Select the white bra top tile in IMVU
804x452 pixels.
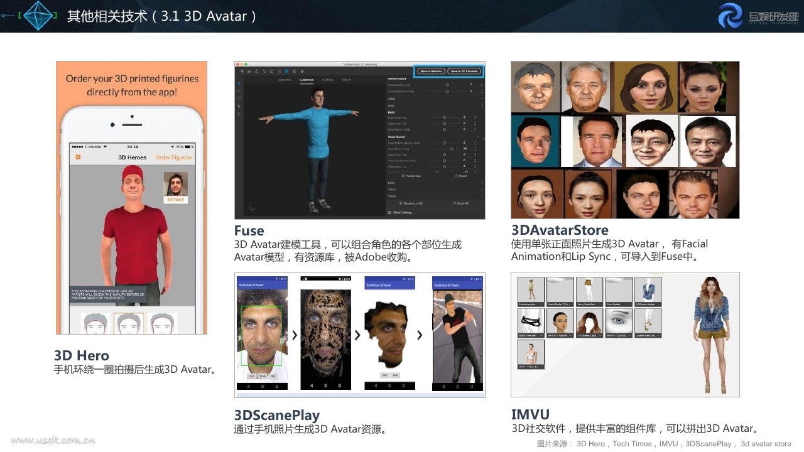point(531,354)
